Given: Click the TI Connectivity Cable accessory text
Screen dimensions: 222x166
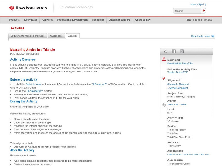Looking at the screenshot, I should 178,164.
